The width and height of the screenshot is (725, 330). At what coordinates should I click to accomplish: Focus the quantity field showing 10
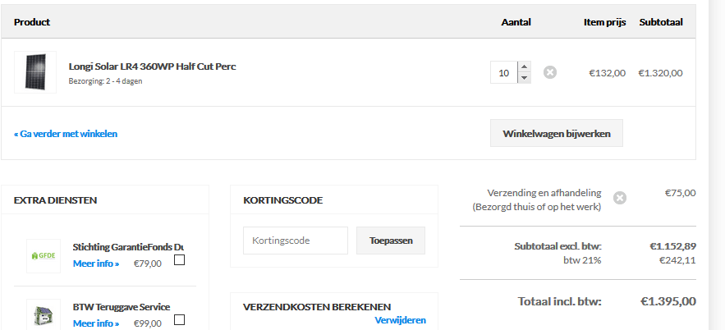504,72
